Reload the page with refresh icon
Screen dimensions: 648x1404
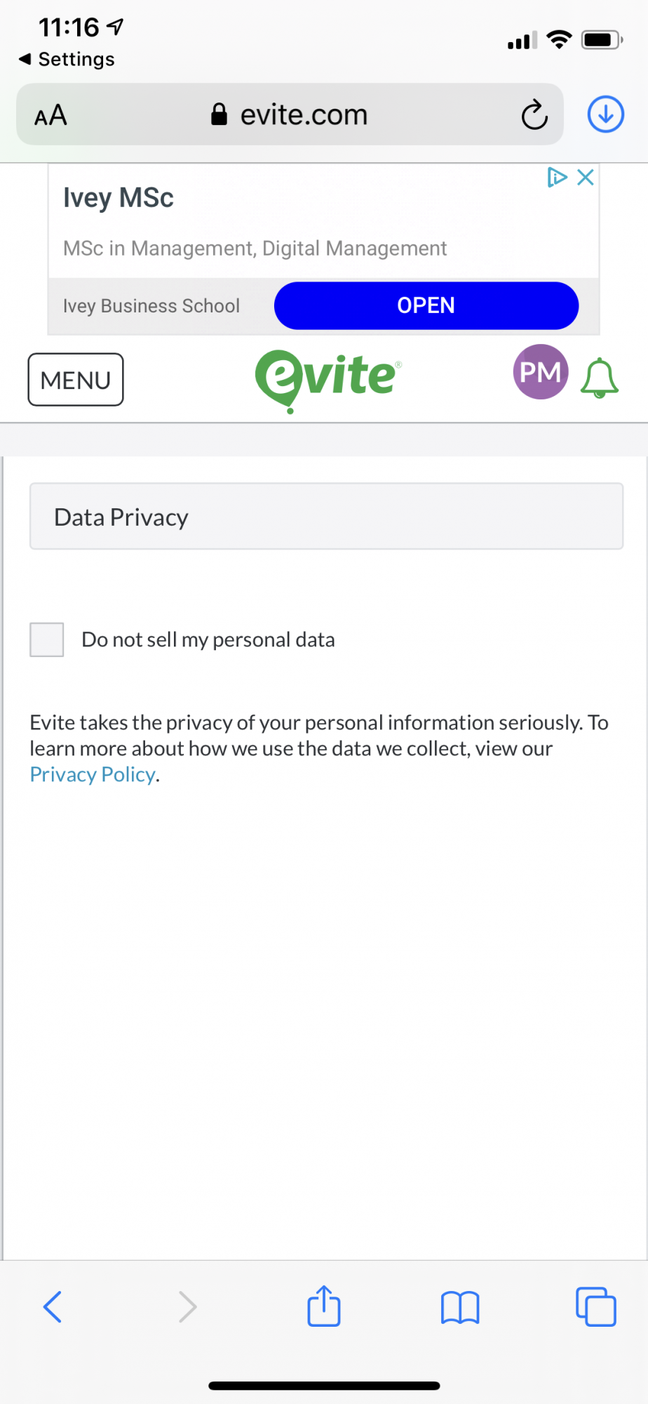click(x=534, y=114)
